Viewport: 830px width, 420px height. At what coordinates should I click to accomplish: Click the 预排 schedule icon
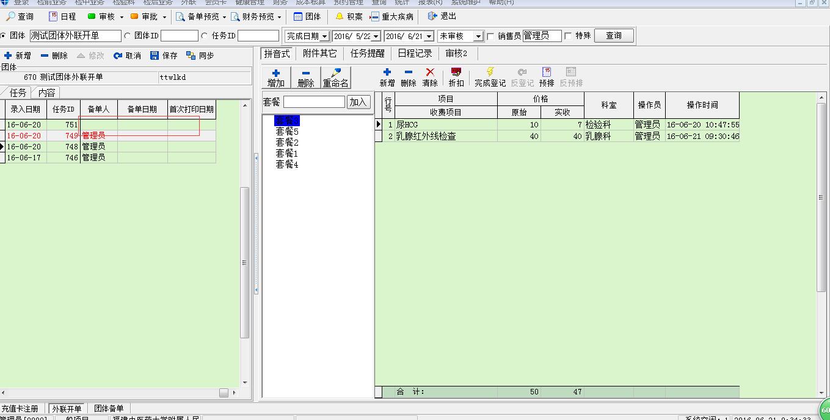click(547, 72)
